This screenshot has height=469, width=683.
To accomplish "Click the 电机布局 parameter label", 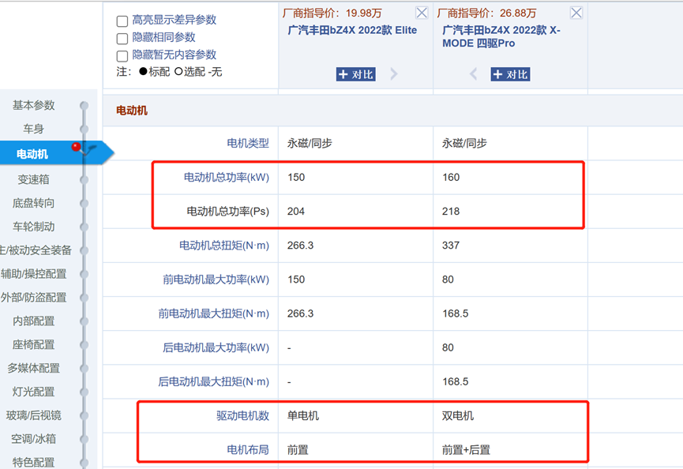I will (248, 449).
